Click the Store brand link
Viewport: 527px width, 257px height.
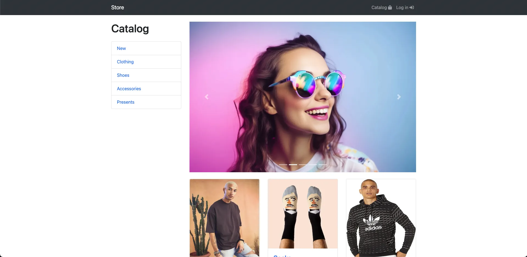pyautogui.click(x=118, y=7)
